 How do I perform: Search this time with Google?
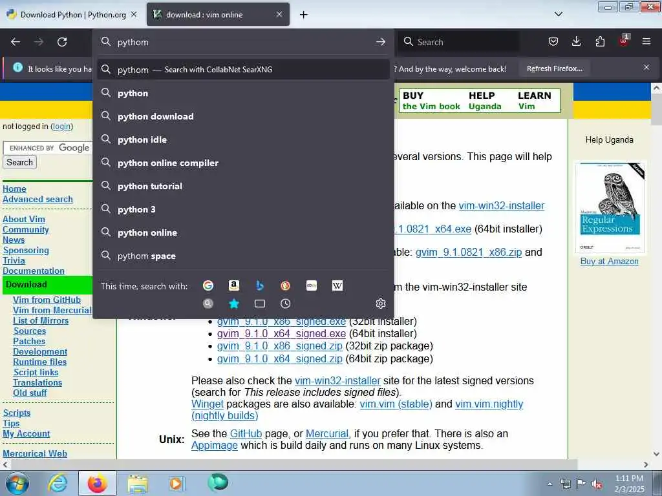coord(208,285)
